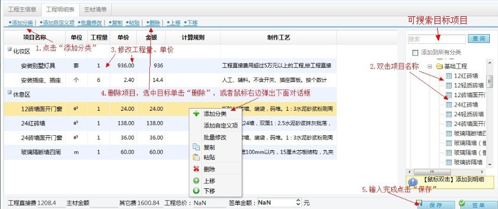Switch to the 工程主信息 tab
498x209 pixels.
[22, 9]
